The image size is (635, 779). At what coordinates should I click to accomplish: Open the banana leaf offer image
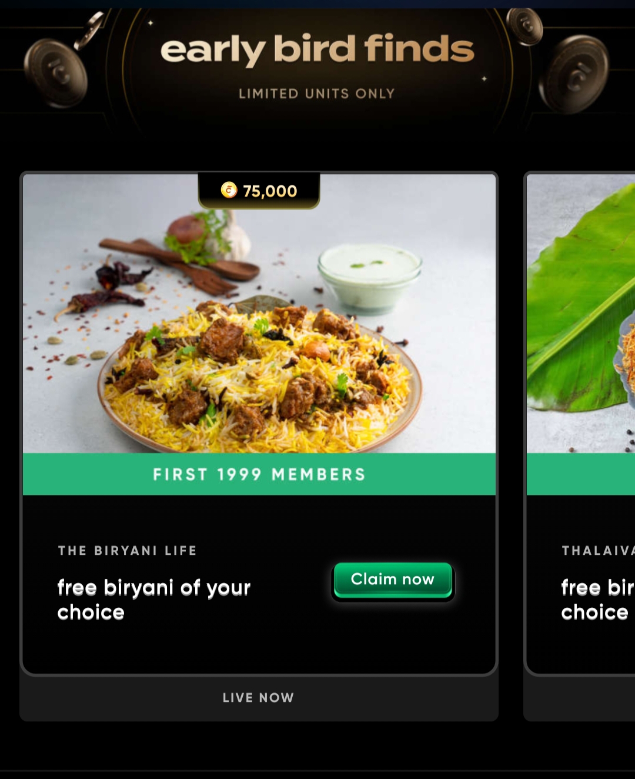click(581, 314)
